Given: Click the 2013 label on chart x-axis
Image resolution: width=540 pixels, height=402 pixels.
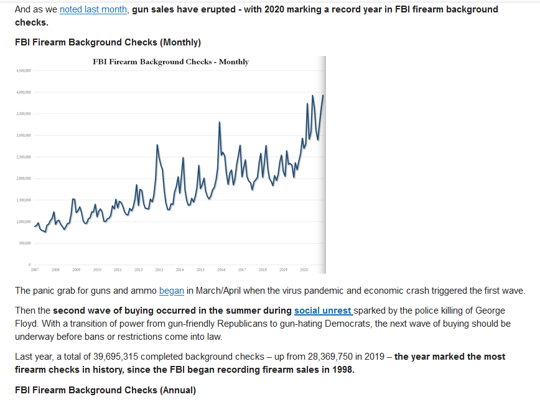Looking at the screenshot, I should point(159,269).
